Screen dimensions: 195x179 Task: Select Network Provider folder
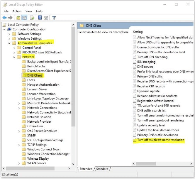click(39, 121)
